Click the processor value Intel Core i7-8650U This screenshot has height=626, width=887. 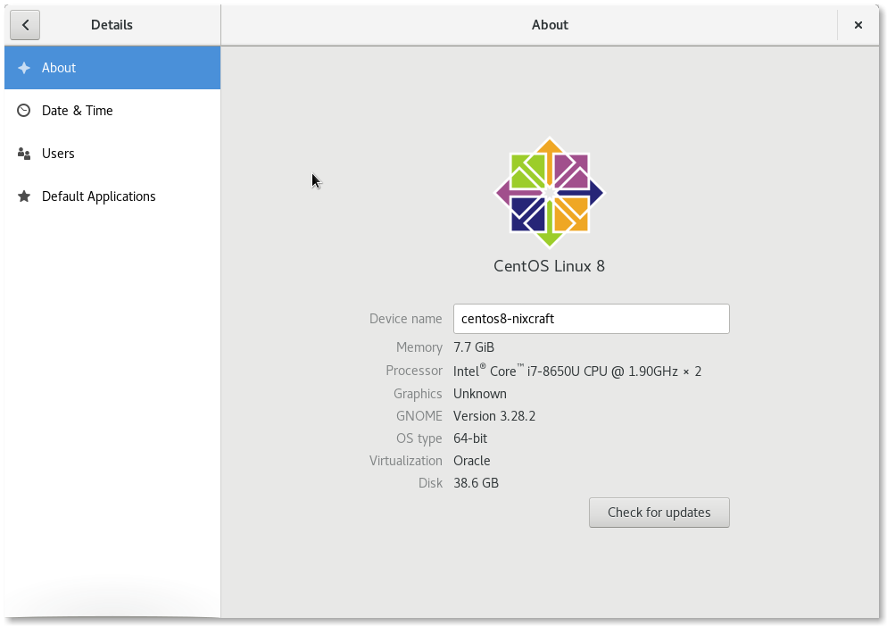[x=577, y=371]
